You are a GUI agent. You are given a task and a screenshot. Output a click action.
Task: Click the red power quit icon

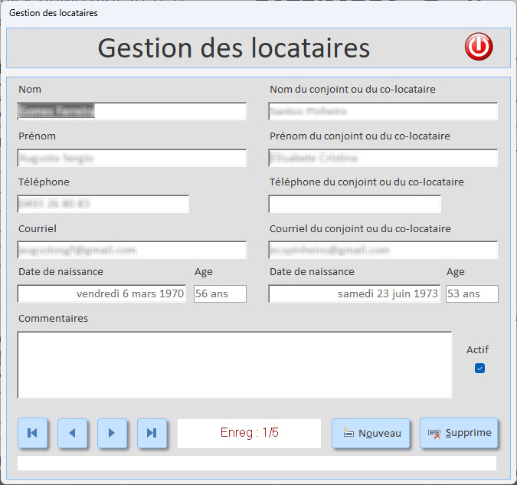point(479,48)
